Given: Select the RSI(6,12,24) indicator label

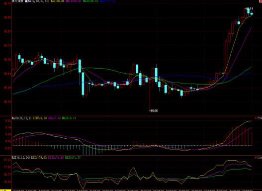Looking at the screenshot, I should (21, 158).
